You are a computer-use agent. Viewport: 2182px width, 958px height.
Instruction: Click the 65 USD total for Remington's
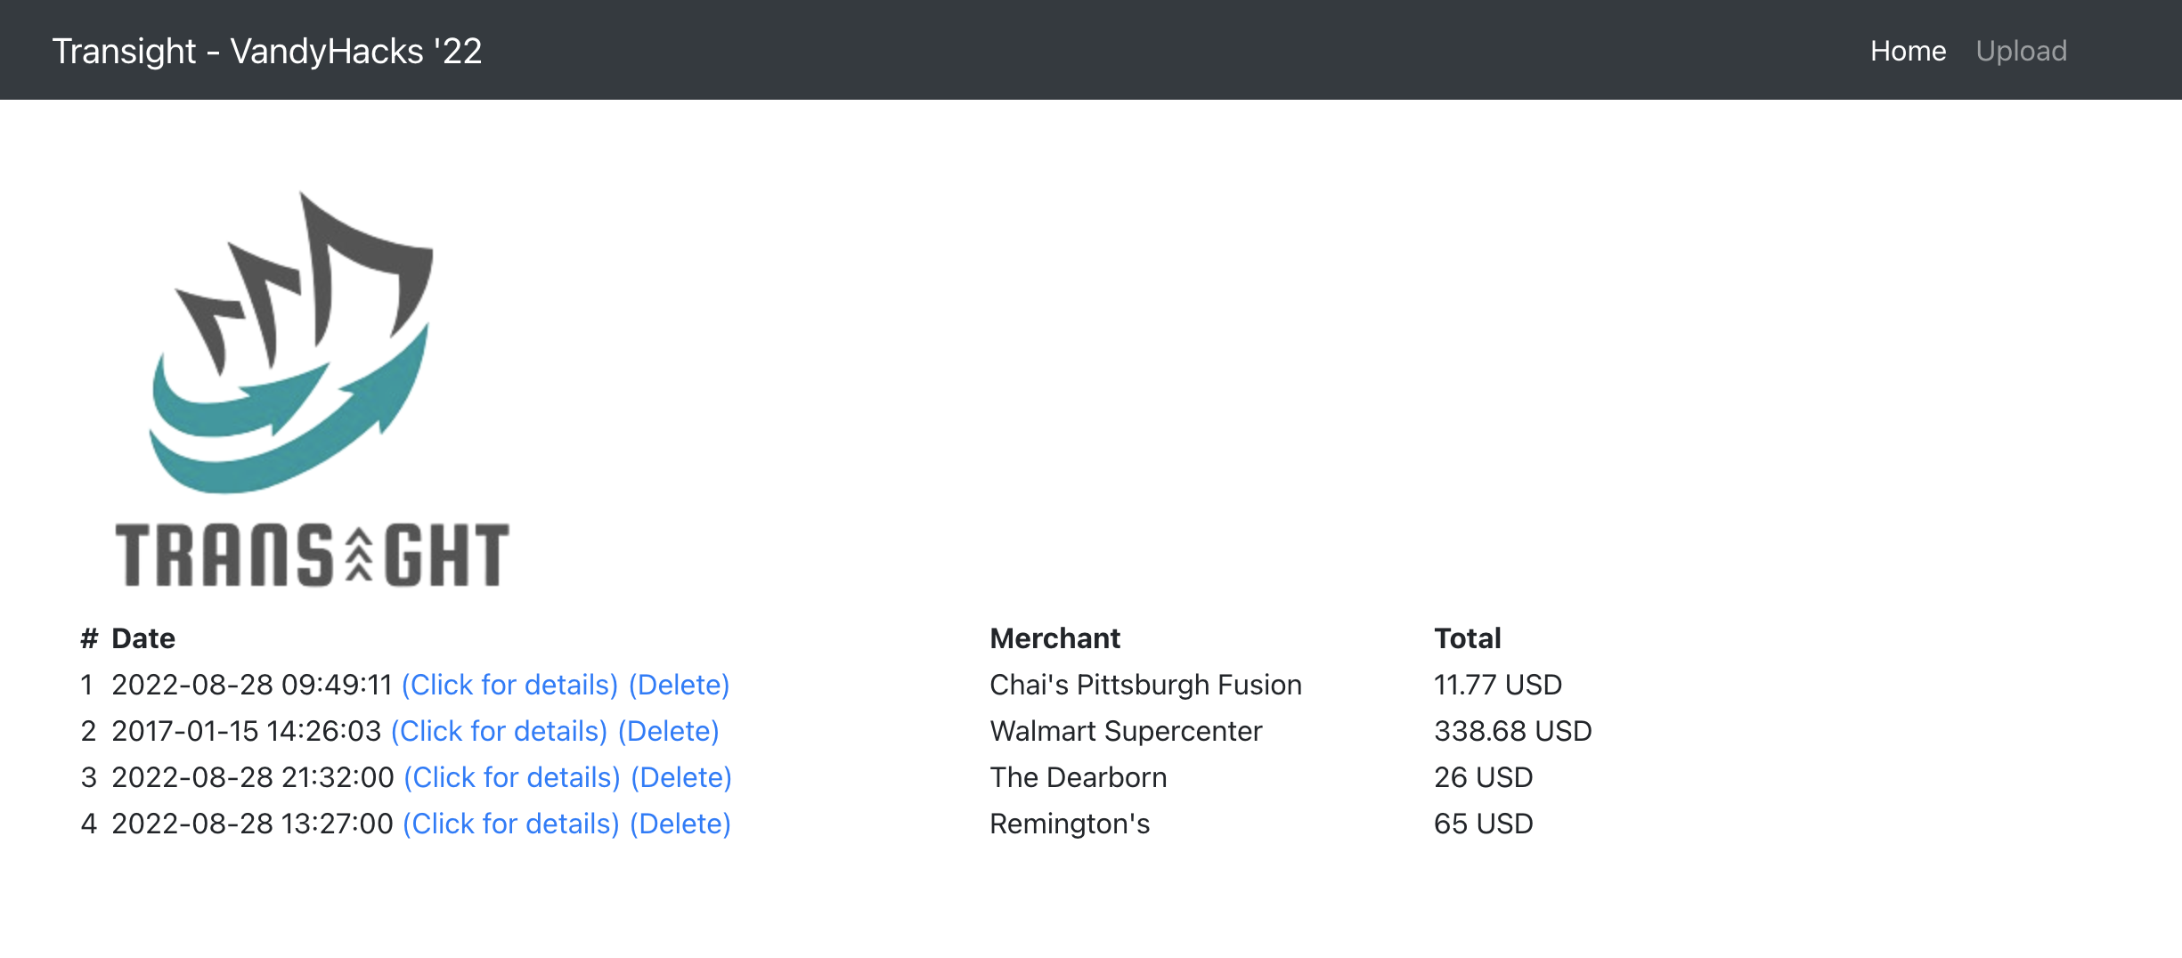pos(1483,824)
